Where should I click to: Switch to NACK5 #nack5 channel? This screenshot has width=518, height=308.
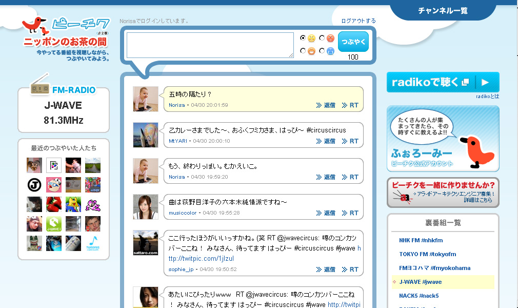[x=419, y=296]
